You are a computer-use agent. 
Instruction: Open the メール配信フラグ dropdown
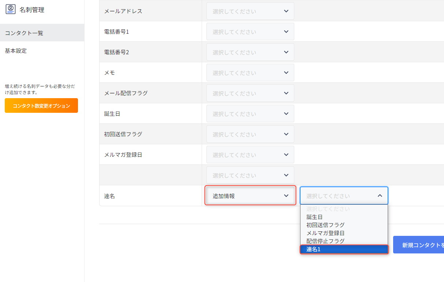click(x=250, y=93)
